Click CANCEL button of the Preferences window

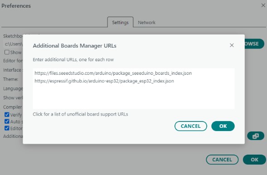tap(222, 160)
